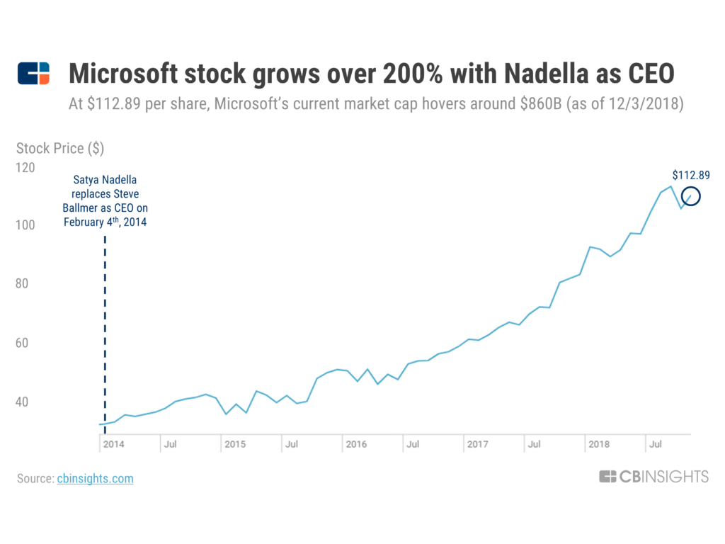The width and height of the screenshot is (725, 544).
Task: Click the chart title about Microsoft stock
Action: click(372, 74)
